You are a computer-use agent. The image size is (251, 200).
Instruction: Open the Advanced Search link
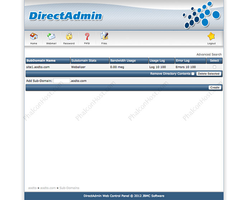(x=209, y=54)
